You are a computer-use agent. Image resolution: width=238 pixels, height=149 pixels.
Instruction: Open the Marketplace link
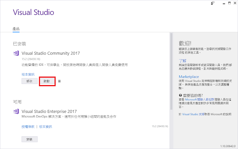pos(189,77)
